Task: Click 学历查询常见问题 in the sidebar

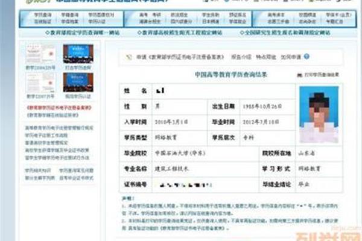Action: 76,171
